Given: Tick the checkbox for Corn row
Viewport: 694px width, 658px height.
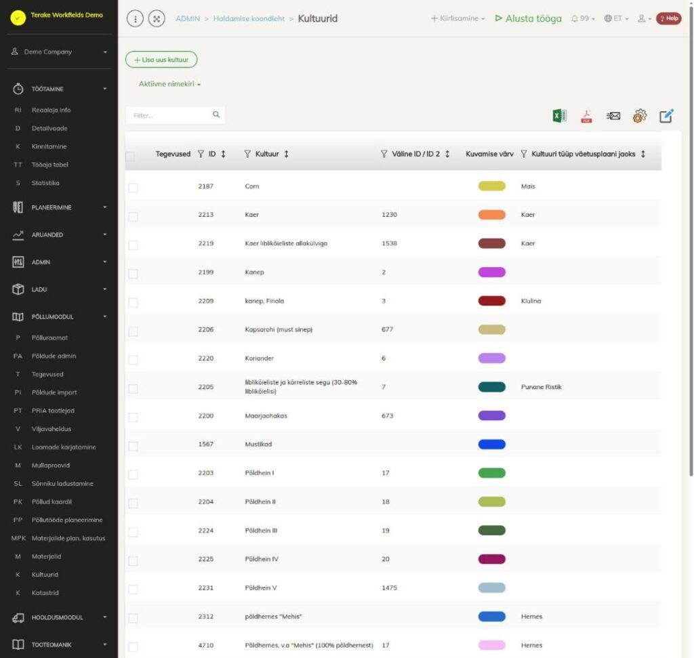Looking at the screenshot, I should [x=133, y=188].
